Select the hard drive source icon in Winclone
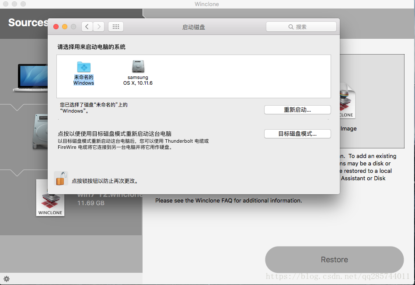Image resolution: width=415 pixels, height=285 pixels. click(x=40, y=131)
